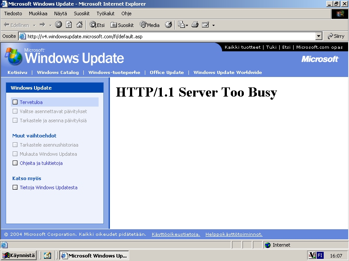This screenshot has height=261, width=349.
Task: Click the Siirry go button
Action: pos(336,37)
